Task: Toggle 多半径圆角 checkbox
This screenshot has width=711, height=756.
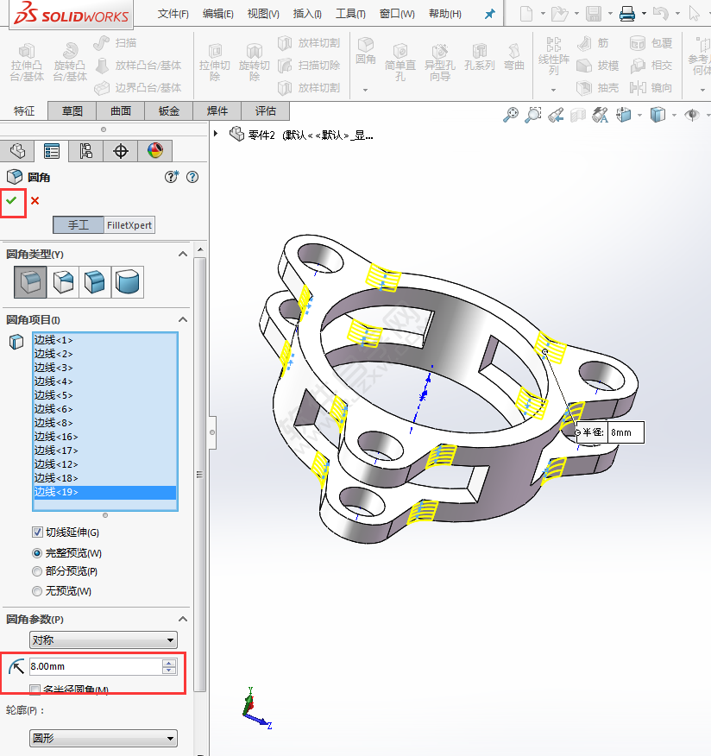Action: pos(35,690)
